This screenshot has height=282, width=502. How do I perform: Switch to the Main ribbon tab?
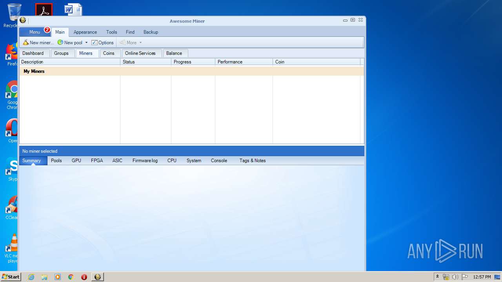click(60, 32)
